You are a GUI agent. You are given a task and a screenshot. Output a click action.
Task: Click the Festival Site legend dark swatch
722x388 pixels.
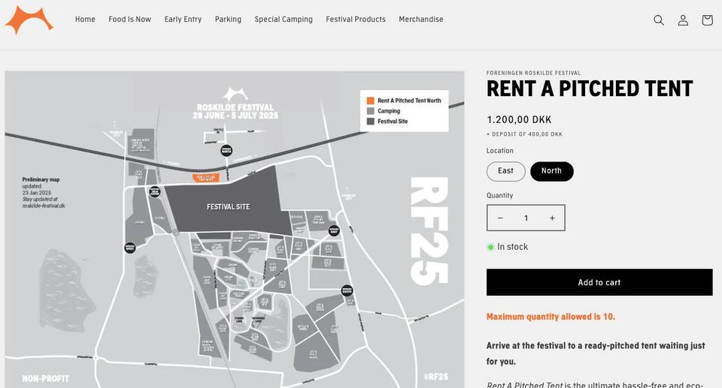point(370,122)
